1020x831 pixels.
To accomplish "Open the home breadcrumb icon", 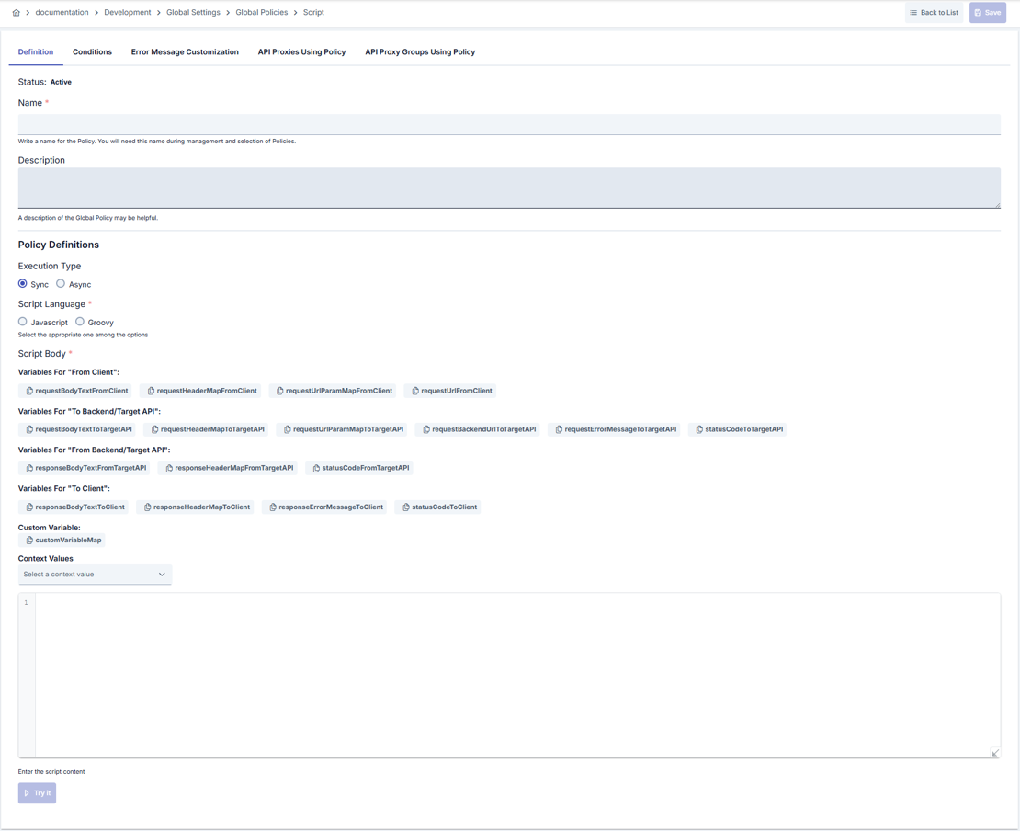I will click(x=17, y=12).
